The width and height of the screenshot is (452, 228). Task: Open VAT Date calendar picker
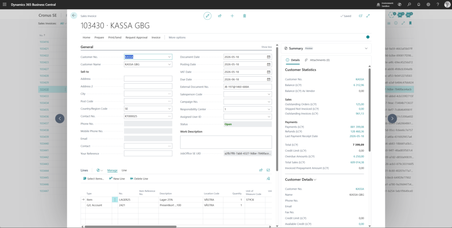pos(269,72)
